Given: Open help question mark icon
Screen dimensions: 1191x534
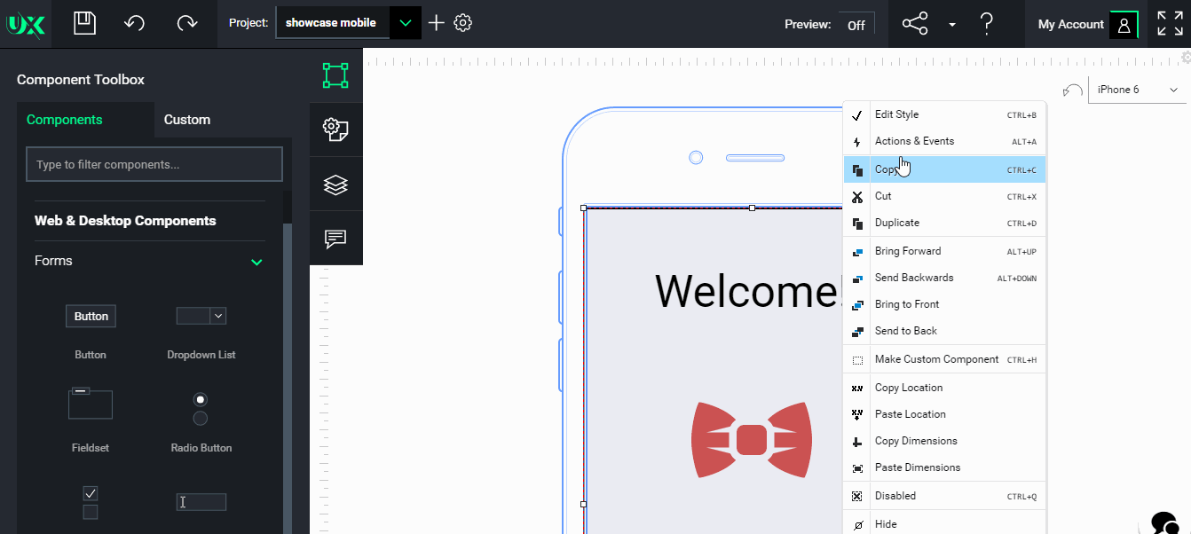Looking at the screenshot, I should coord(986,24).
